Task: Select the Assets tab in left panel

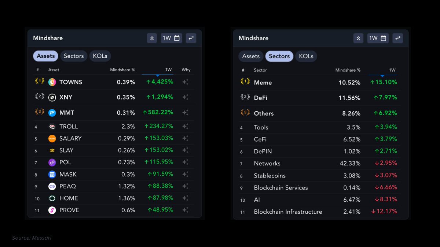Action: [45, 56]
